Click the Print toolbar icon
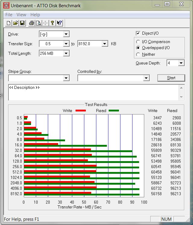 tap(31, 23)
